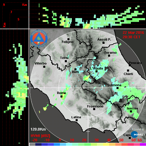Click the '-10' value on the dBZ scale
This screenshot has height=146, width=146.
coord(47,140)
